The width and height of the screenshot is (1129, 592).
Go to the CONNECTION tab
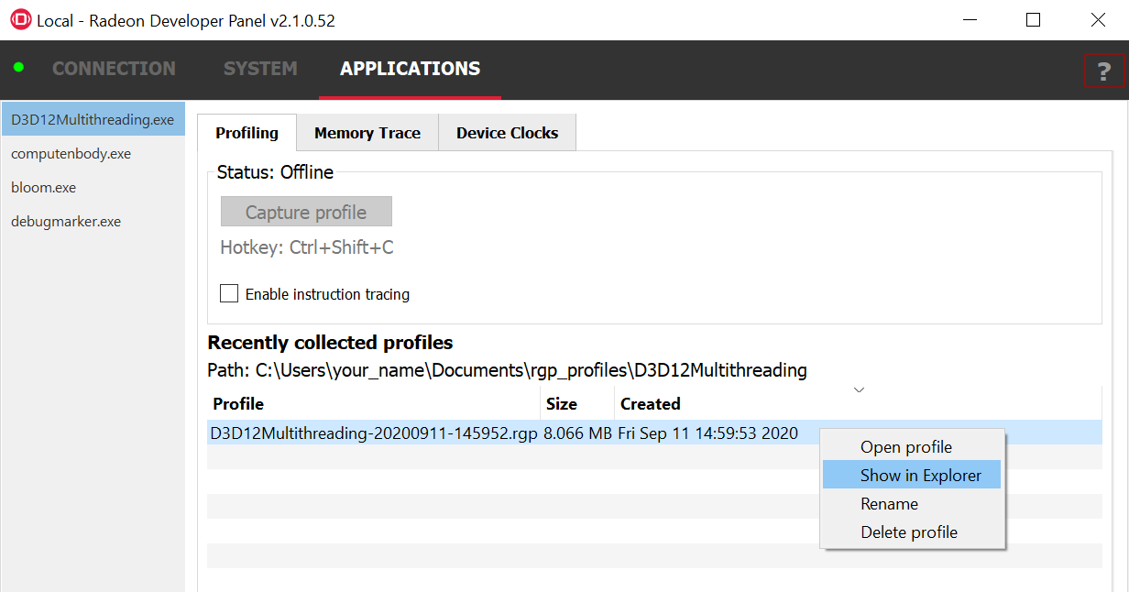[x=114, y=69]
